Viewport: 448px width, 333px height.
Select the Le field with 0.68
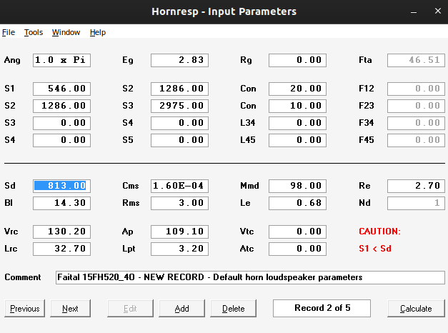(297, 203)
